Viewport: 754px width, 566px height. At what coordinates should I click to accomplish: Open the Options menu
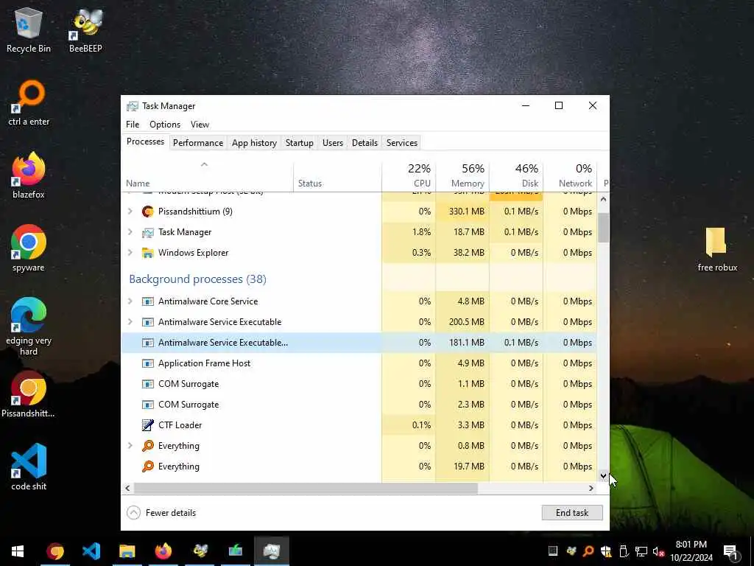tap(165, 124)
